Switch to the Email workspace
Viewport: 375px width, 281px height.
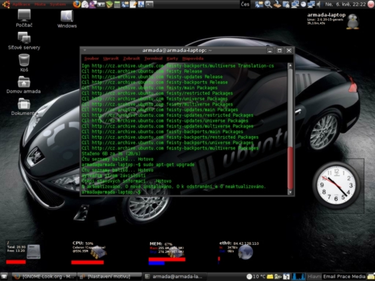tap(329, 277)
